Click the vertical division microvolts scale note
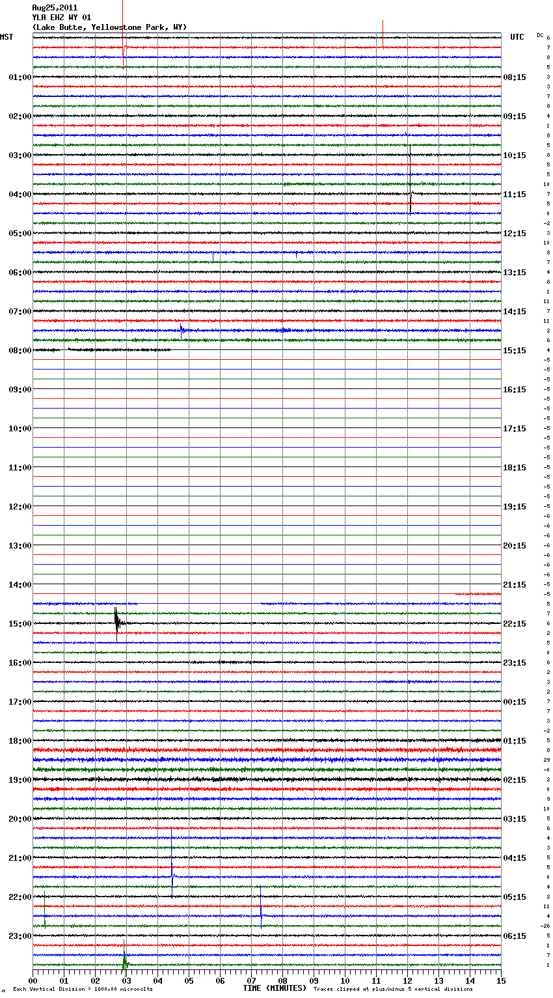 (83, 990)
